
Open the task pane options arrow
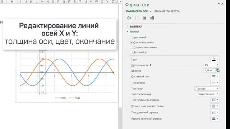(219, 4)
